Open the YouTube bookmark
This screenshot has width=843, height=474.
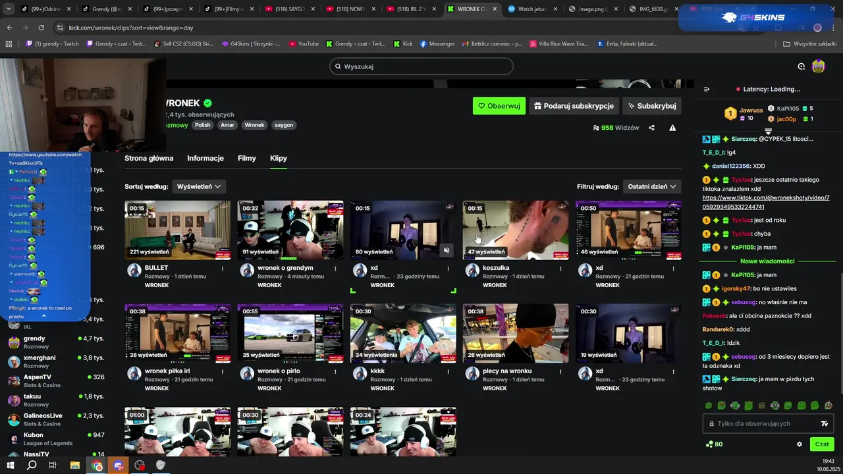pos(304,44)
